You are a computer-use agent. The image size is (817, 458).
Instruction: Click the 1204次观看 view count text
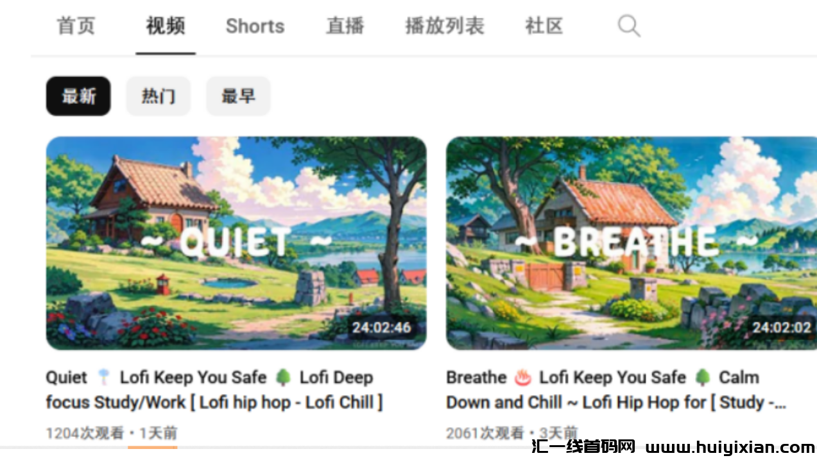[x=85, y=433]
